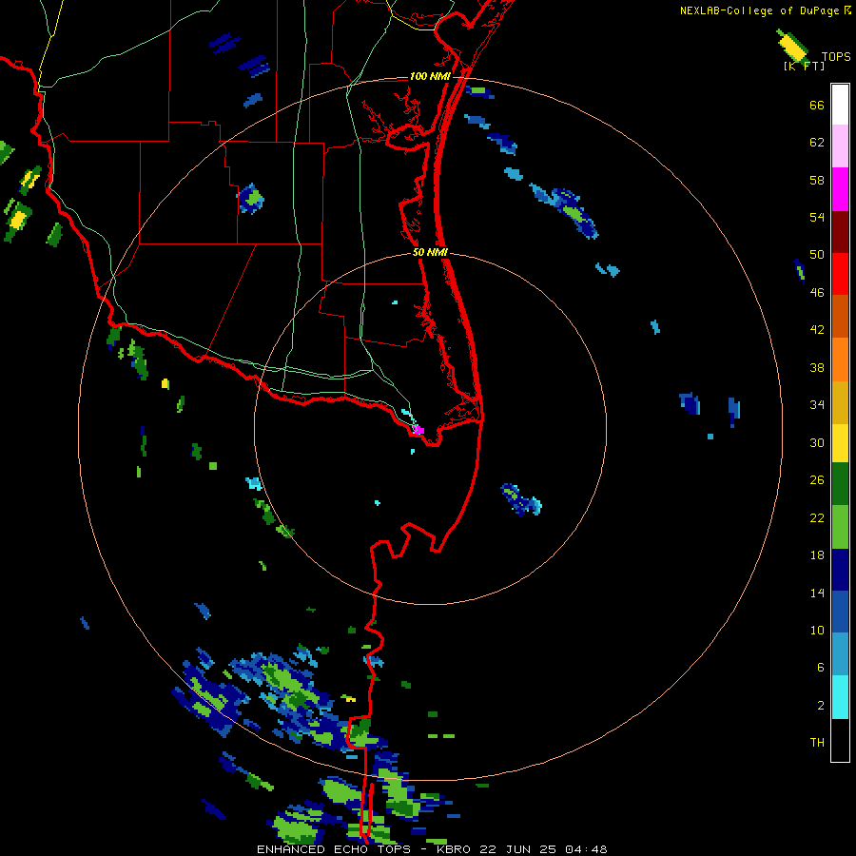
Task: Click the gold legend swatch
Action: pos(840,402)
